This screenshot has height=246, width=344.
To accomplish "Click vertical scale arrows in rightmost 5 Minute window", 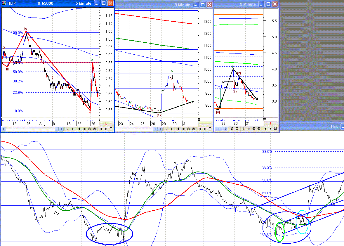I will (244, 129).
